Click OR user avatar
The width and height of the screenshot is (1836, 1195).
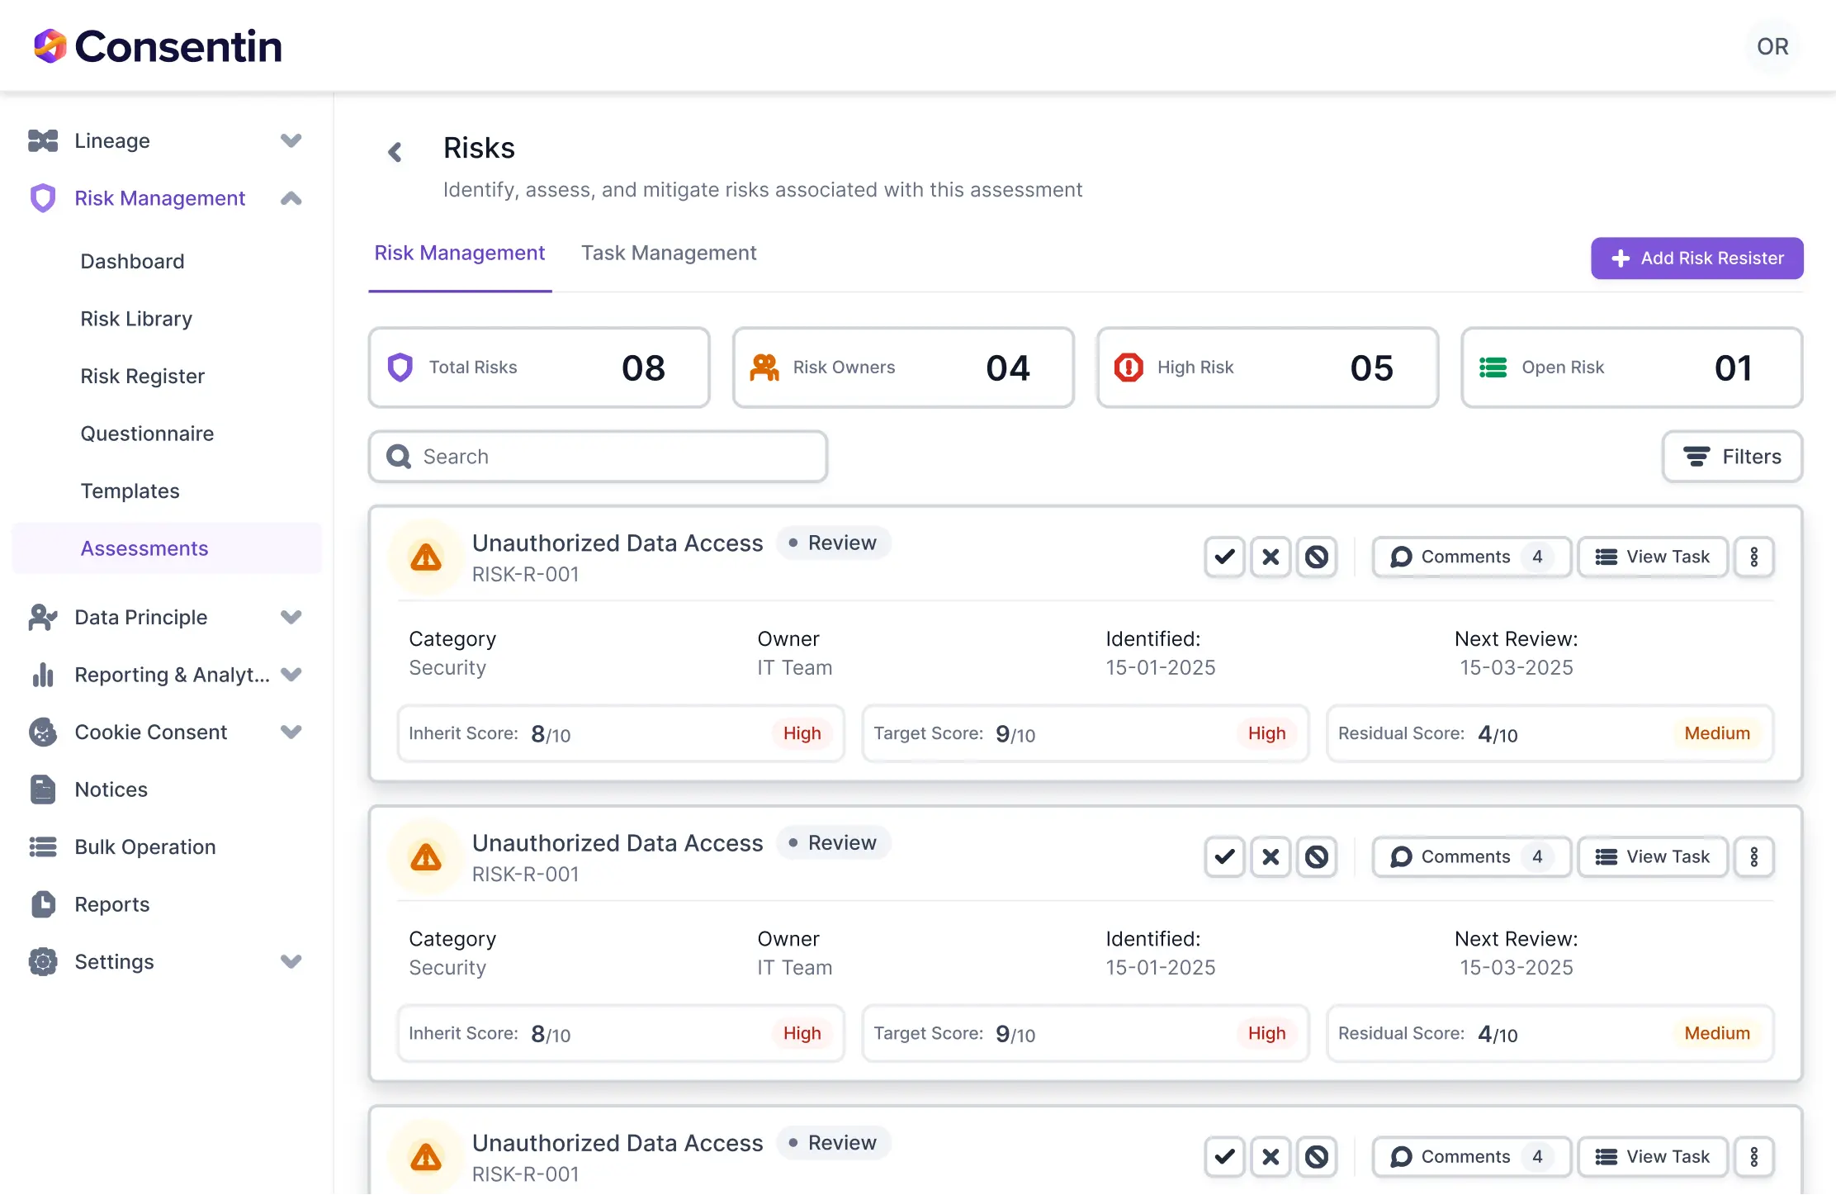click(1772, 46)
